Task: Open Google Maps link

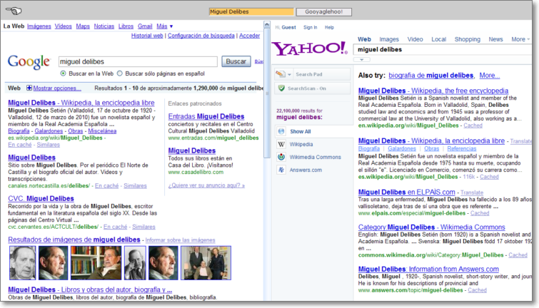Action: tap(83, 26)
